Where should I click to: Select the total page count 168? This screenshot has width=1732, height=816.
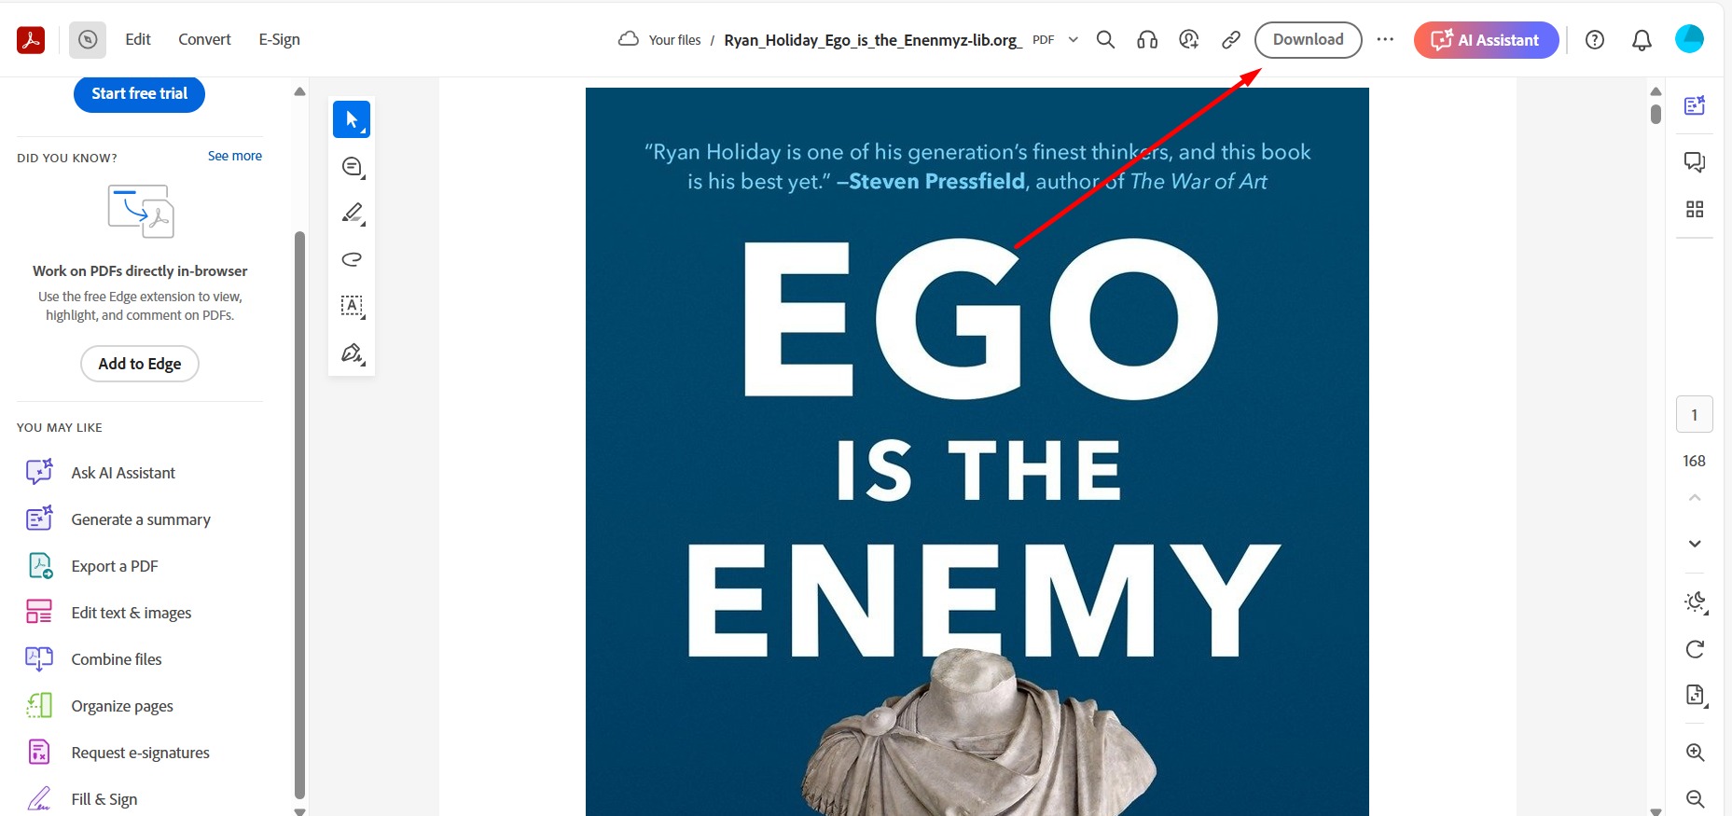point(1694,461)
